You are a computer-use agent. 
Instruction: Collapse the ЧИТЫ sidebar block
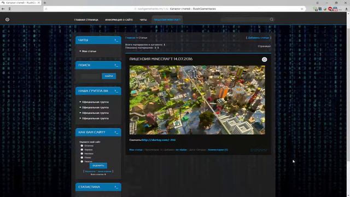116,40
